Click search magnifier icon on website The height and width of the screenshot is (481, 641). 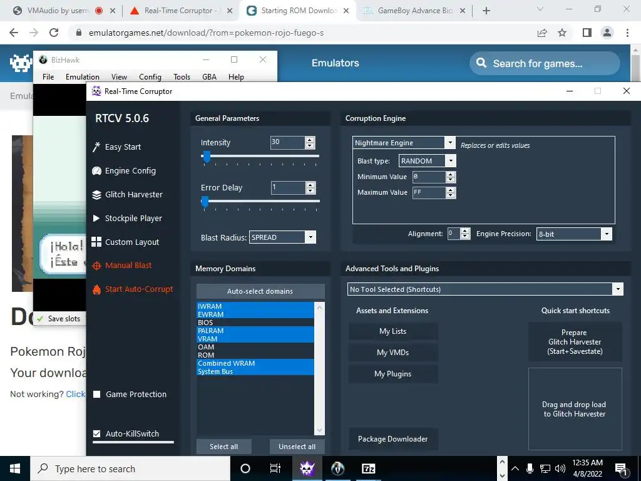[481, 63]
